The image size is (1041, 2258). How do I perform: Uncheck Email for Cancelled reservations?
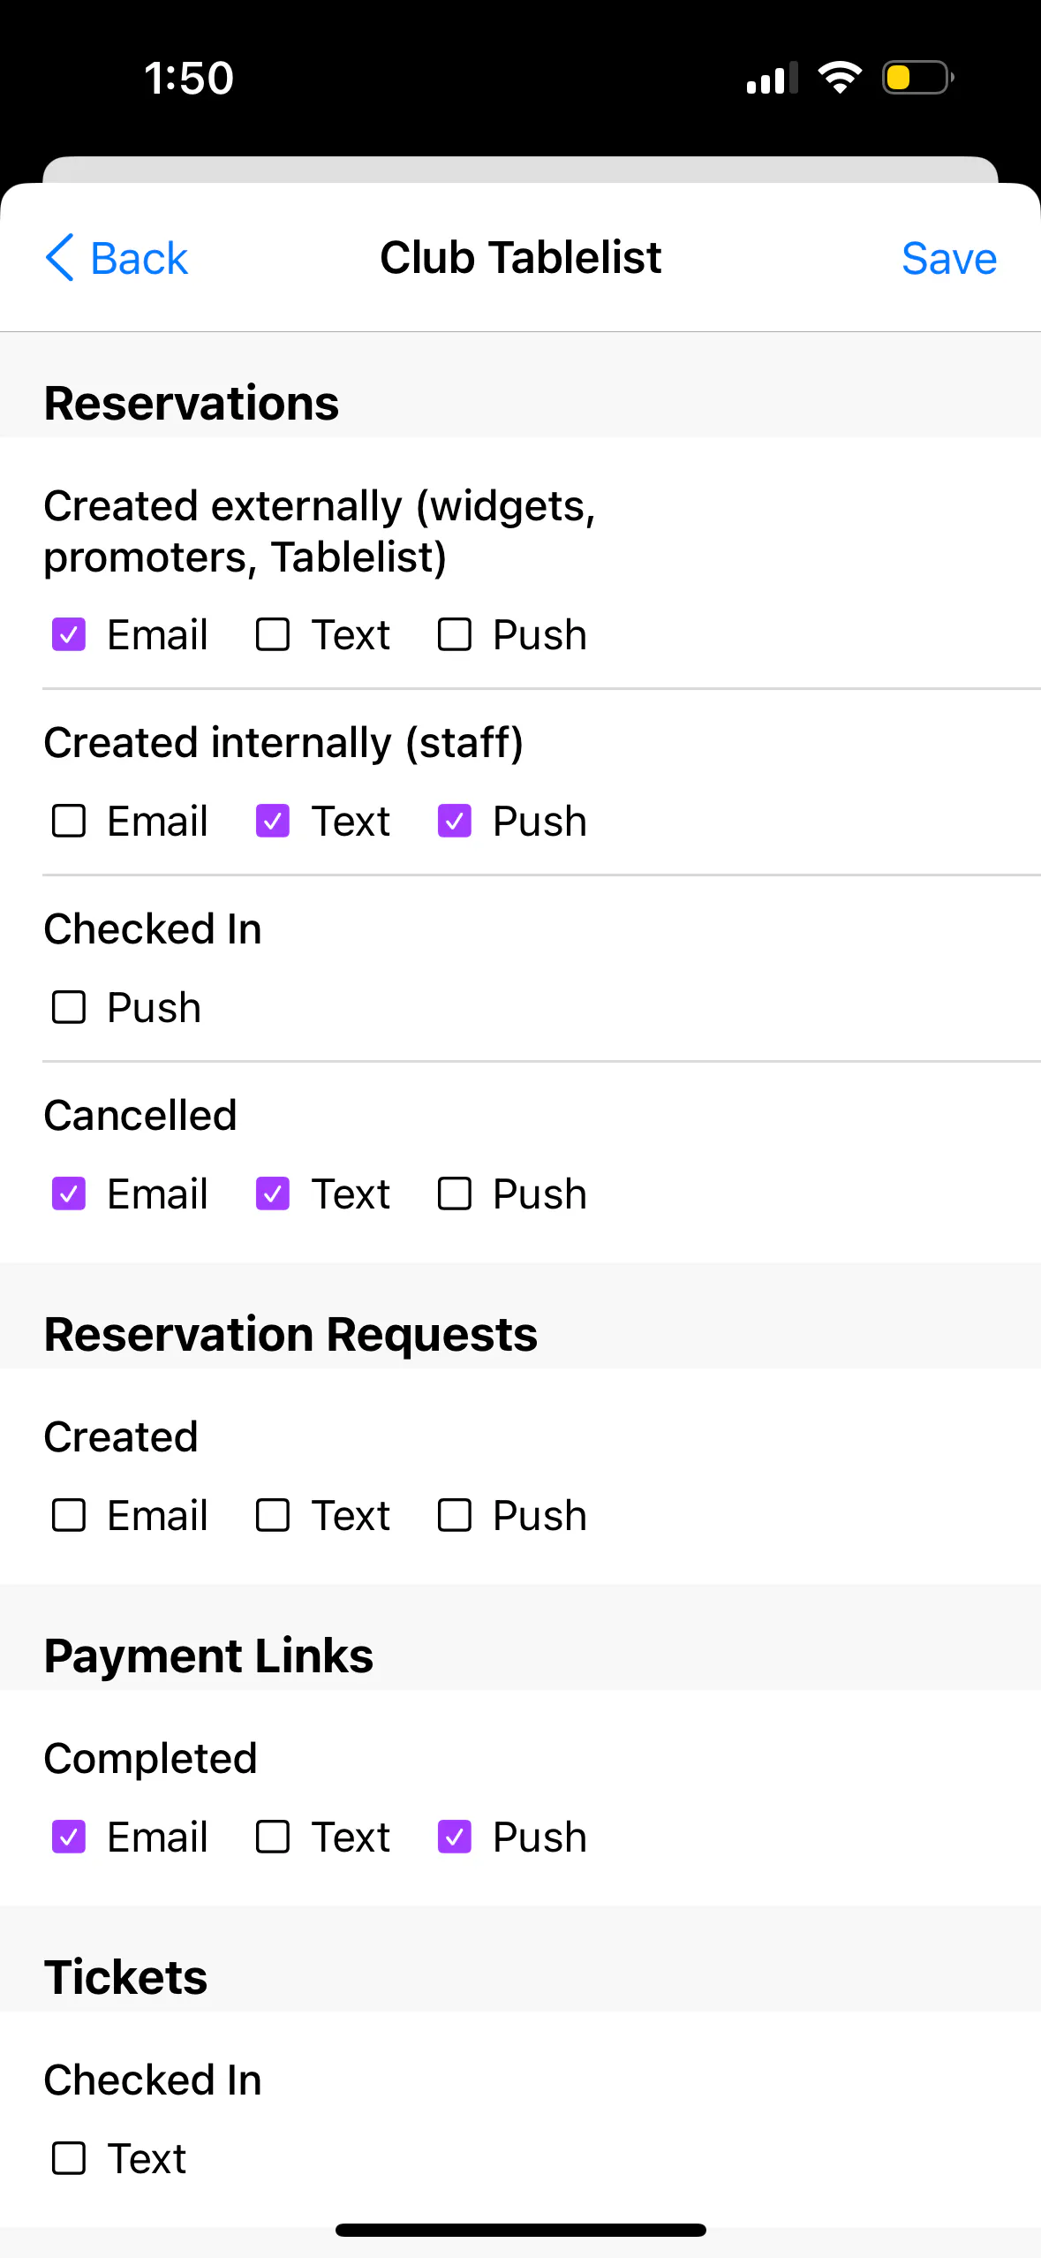69,1193
